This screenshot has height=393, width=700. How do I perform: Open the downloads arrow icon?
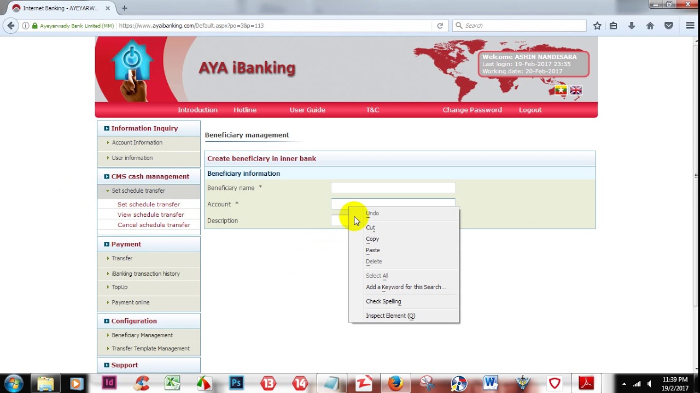click(632, 26)
